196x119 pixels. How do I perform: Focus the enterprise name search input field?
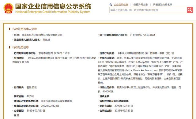coord(148,10)
